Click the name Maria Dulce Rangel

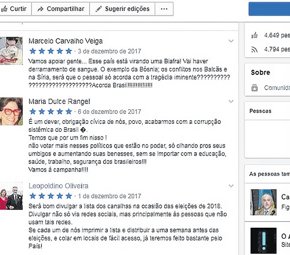point(59,102)
